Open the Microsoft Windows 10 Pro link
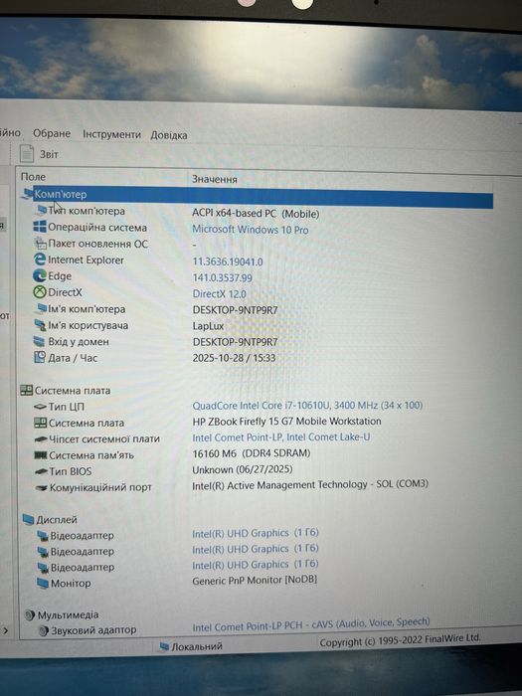522x696 pixels. [x=250, y=230]
